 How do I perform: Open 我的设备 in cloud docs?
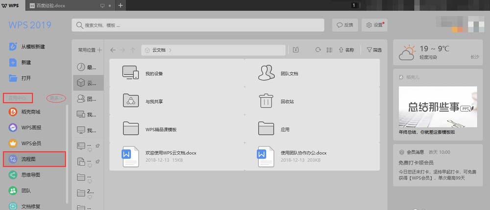tap(177, 73)
